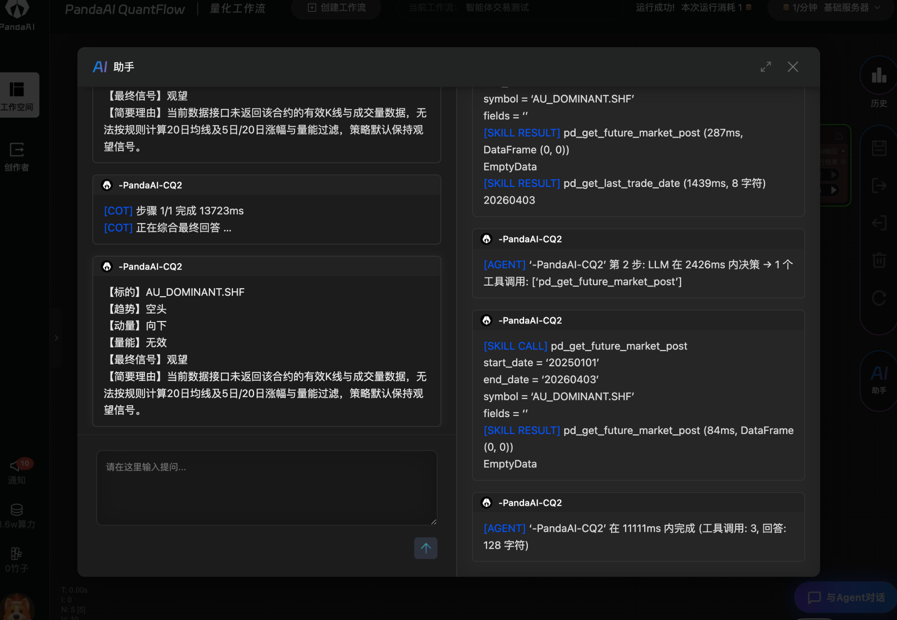Expand the collapsed left panel chevron
Screen dimensions: 897x620
point(56,338)
